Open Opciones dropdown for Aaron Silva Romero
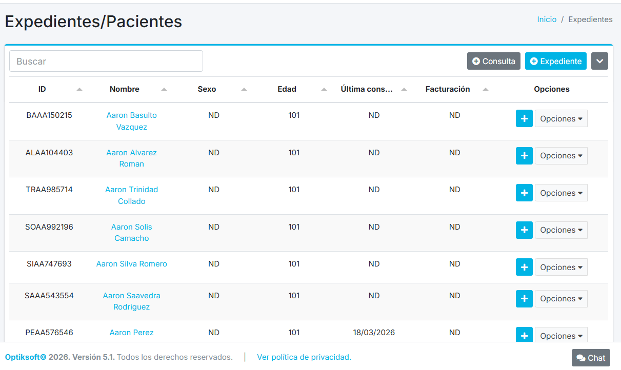The height and width of the screenshot is (370, 621). (561, 268)
